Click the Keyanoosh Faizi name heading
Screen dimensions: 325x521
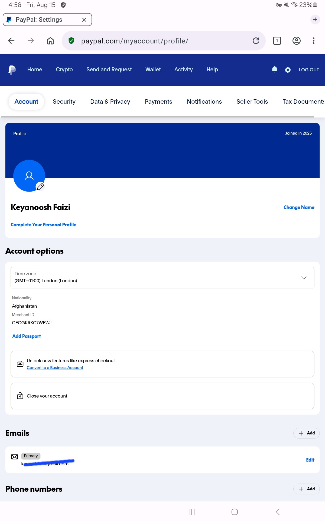pos(40,207)
